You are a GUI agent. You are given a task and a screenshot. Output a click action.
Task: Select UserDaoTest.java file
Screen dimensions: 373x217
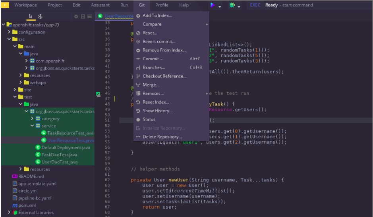pyautogui.click(x=60, y=162)
